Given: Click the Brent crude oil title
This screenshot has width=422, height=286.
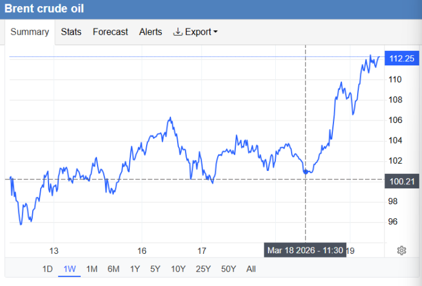Looking at the screenshot, I should tap(44, 9).
